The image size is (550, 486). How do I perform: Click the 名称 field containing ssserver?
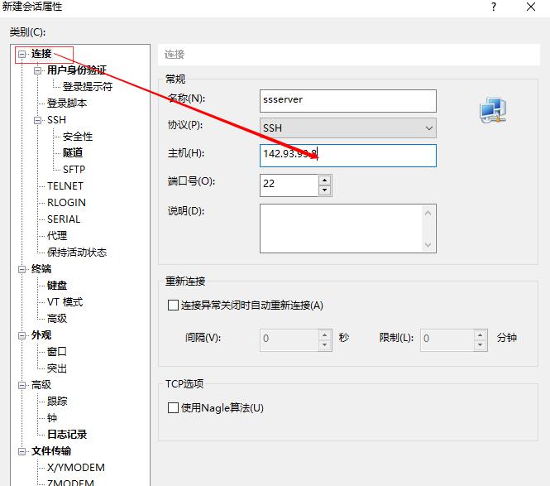pyautogui.click(x=347, y=100)
